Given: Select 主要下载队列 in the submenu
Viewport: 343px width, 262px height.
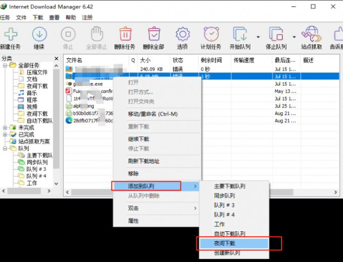Looking at the screenshot, I should pyautogui.click(x=230, y=186).
